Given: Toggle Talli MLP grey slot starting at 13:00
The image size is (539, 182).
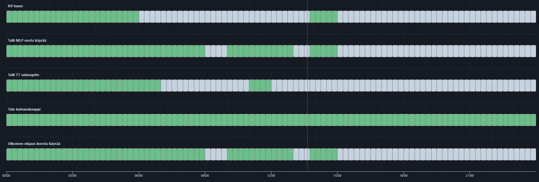Looking at the screenshot, I should pyautogui.click(x=296, y=51).
